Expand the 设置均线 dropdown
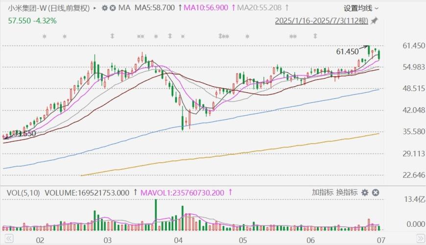This screenshot has width=426, height=245. [x=361, y=8]
